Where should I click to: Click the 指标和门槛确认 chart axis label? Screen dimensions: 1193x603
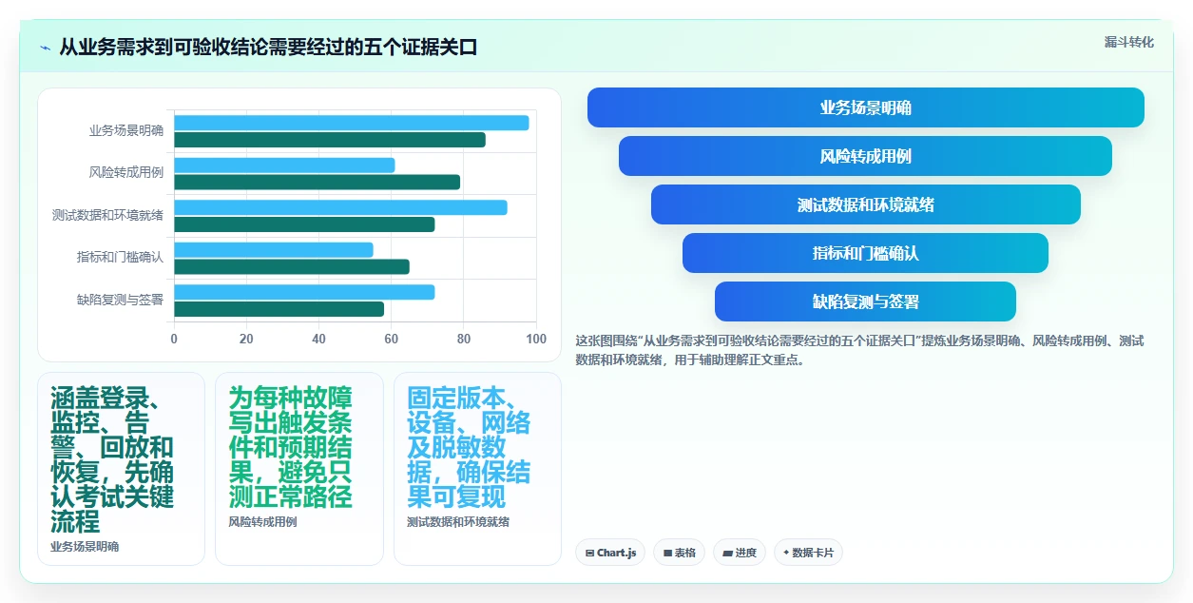pyautogui.click(x=120, y=257)
